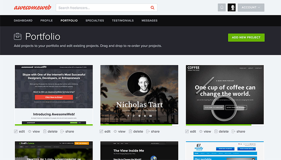This screenshot has height=160, width=281.
Task: Click view link under Coffee project
Action: 207,131
